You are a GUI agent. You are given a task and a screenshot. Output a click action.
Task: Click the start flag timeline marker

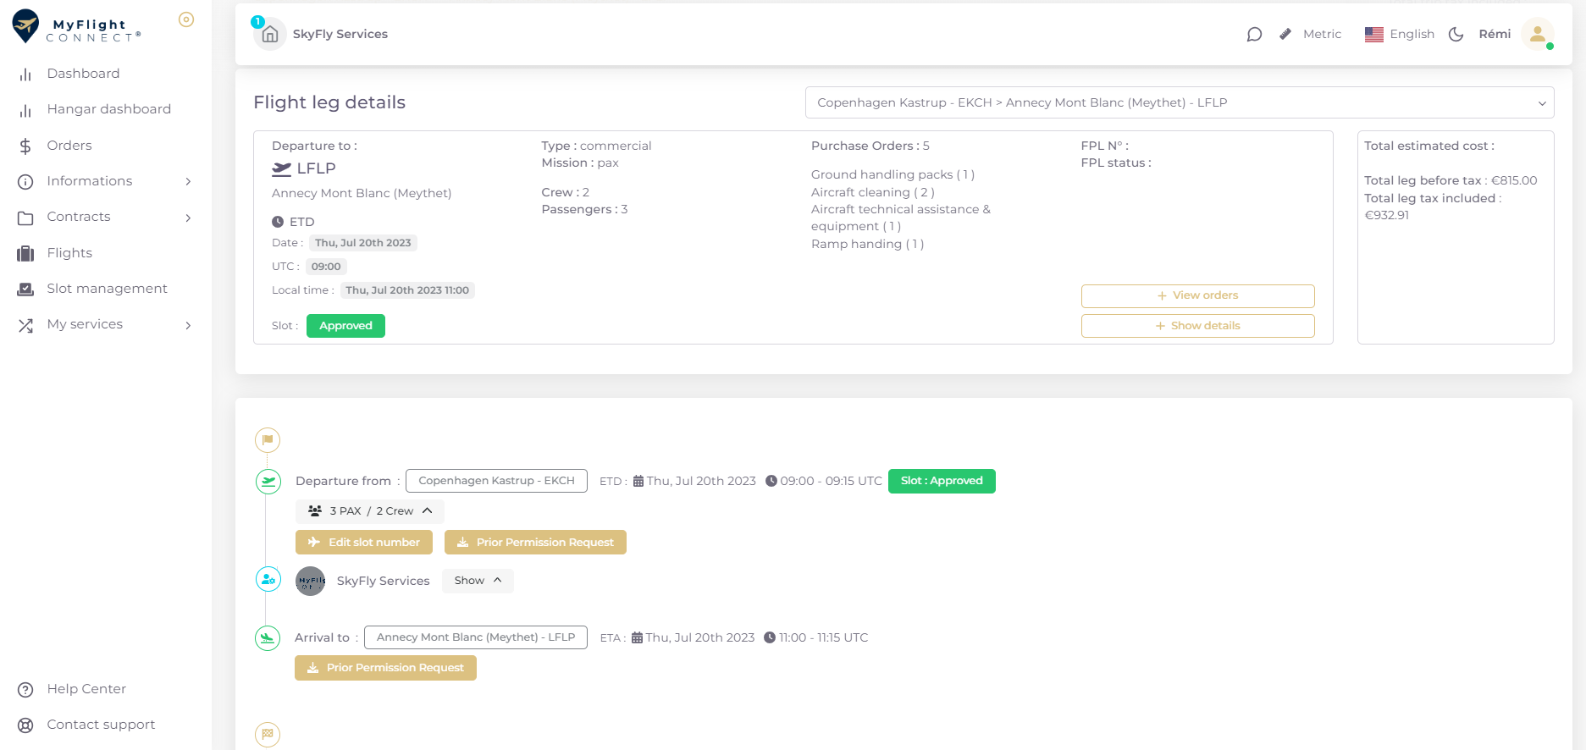[268, 440]
